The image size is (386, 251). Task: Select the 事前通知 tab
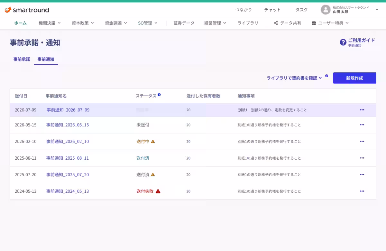click(x=46, y=59)
